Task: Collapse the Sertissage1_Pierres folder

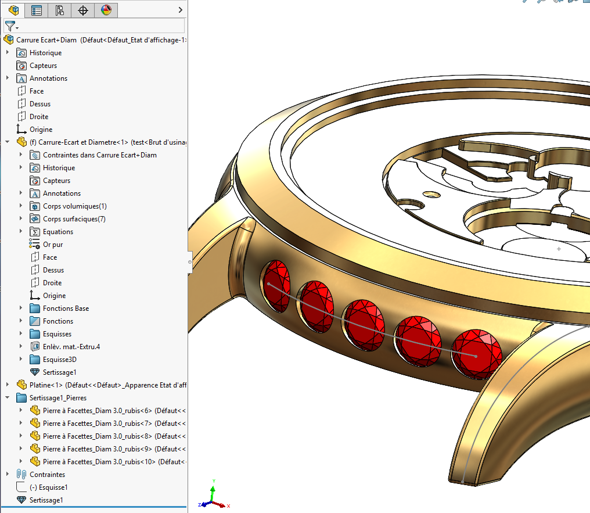Action: pos(8,398)
